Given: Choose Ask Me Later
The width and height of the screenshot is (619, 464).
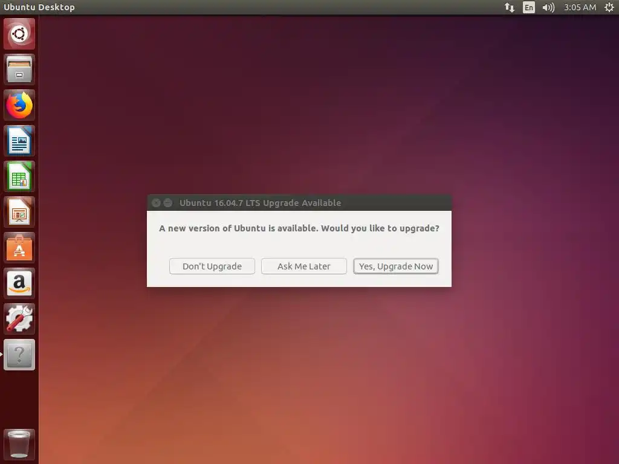Looking at the screenshot, I should pyautogui.click(x=304, y=266).
